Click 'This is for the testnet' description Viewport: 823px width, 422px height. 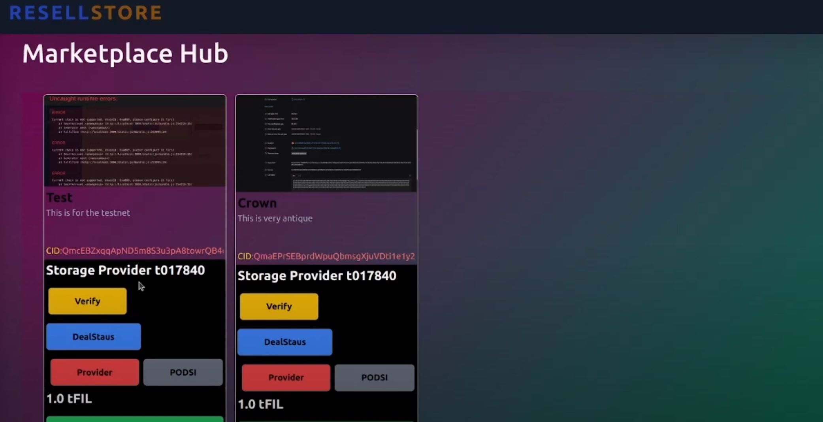tap(88, 213)
